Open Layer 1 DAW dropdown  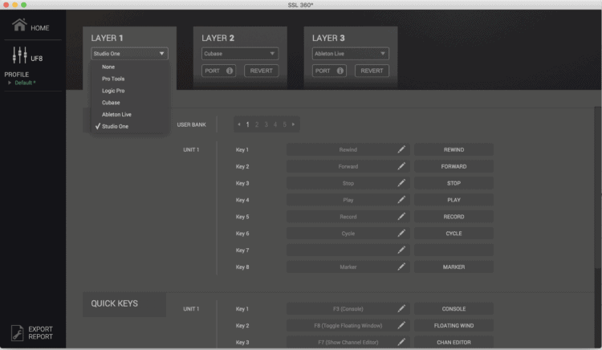129,53
